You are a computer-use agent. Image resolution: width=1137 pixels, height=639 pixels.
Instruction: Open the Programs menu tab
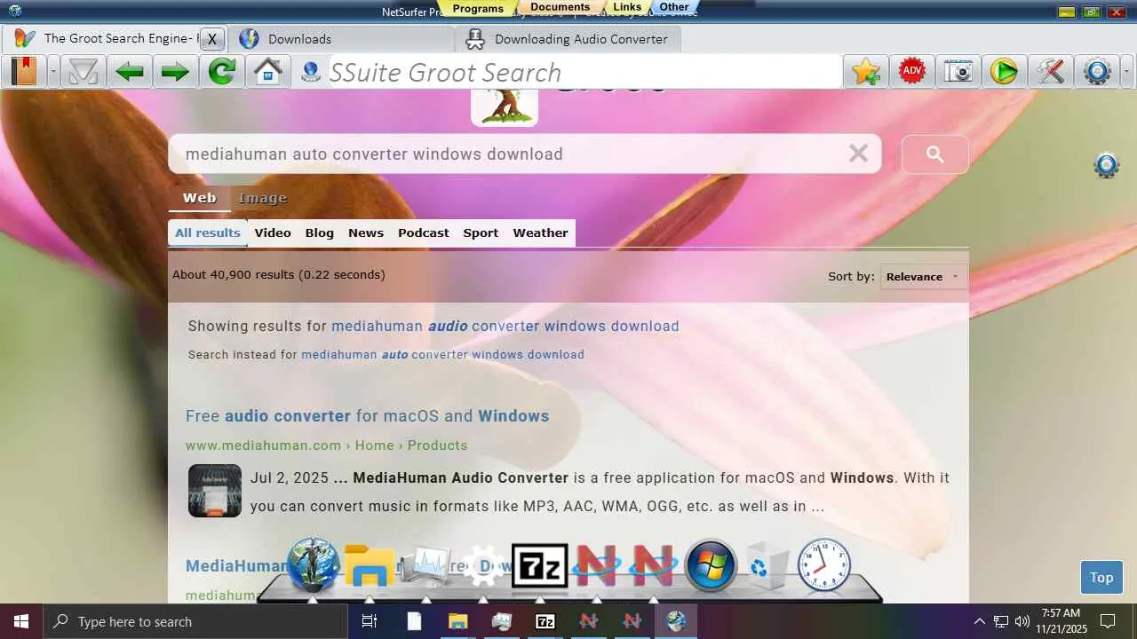click(x=478, y=8)
